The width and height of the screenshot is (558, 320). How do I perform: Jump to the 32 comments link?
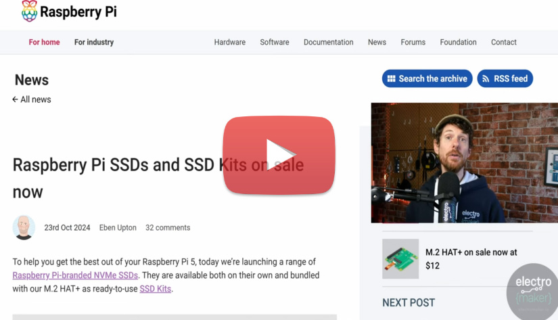coord(168,227)
